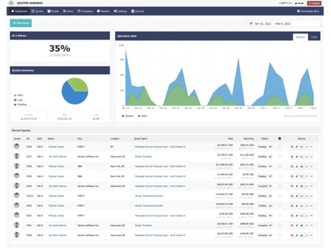Toggle the green Sales legend swatch

pyautogui.click(x=139, y=116)
